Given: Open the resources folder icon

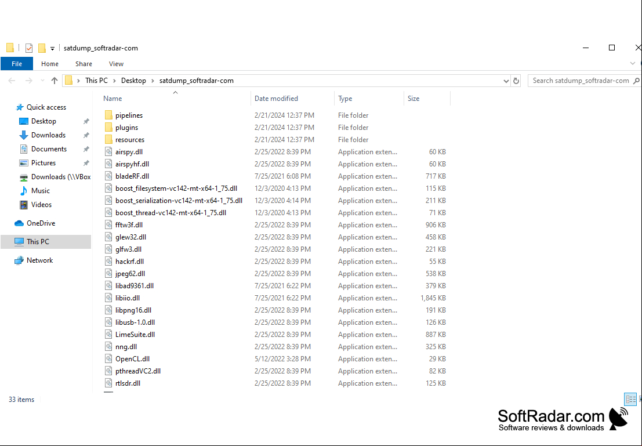Looking at the screenshot, I should (x=108, y=140).
